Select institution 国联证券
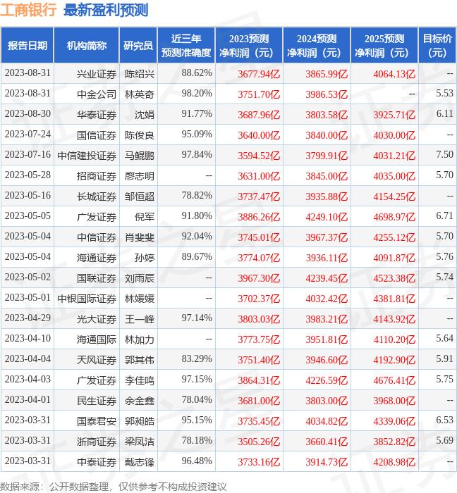Screen dimensions: 457x493 pos(97,278)
